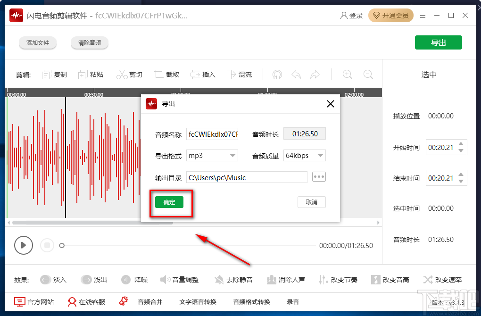The height and width of the screenshot is (316, 481).
Task: Select the 混流 (mix) tool
Action: 240,74
